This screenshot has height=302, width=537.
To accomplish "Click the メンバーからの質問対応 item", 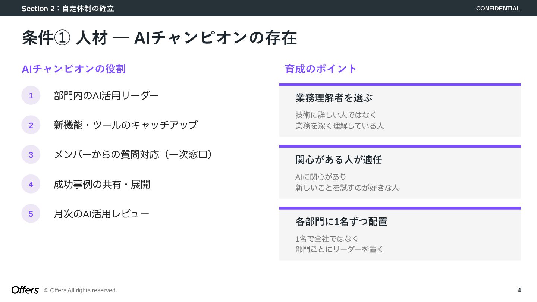I will point(133,154).
